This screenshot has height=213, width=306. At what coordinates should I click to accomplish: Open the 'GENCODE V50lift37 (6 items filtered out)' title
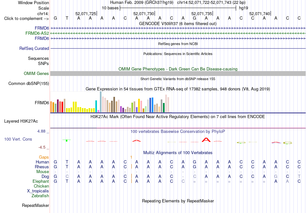(x=178, y=23)
